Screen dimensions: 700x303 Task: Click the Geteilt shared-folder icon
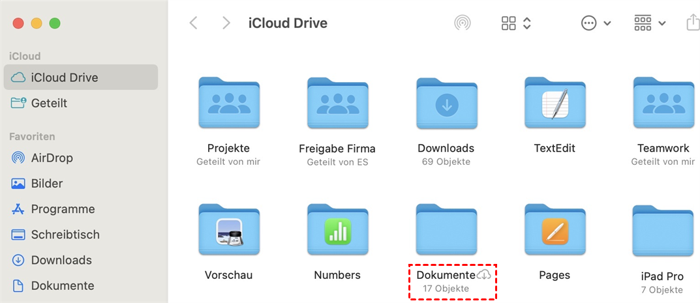tap(18, 104)
